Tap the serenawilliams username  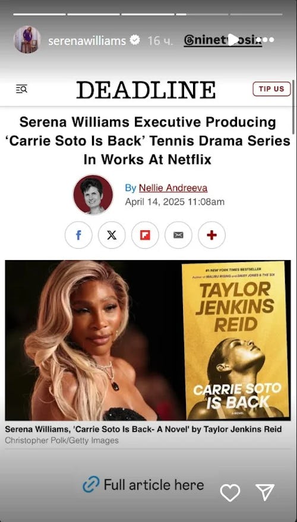(x=87, y=40)
